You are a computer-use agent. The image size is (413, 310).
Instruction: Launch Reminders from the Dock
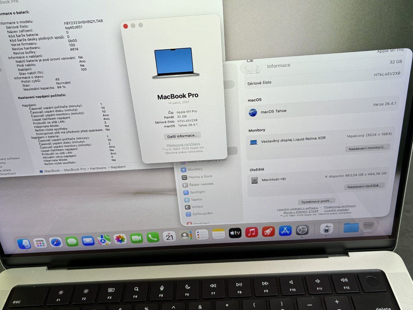(202, 235)
